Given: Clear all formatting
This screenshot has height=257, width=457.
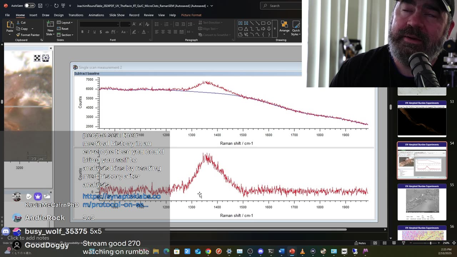Looking at the screenshot, I should coord(146,24).
